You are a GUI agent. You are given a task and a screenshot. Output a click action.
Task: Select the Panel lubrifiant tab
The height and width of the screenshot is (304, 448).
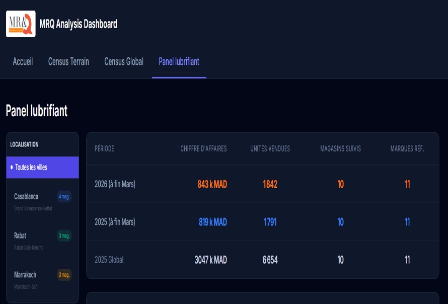pos(179,61)
